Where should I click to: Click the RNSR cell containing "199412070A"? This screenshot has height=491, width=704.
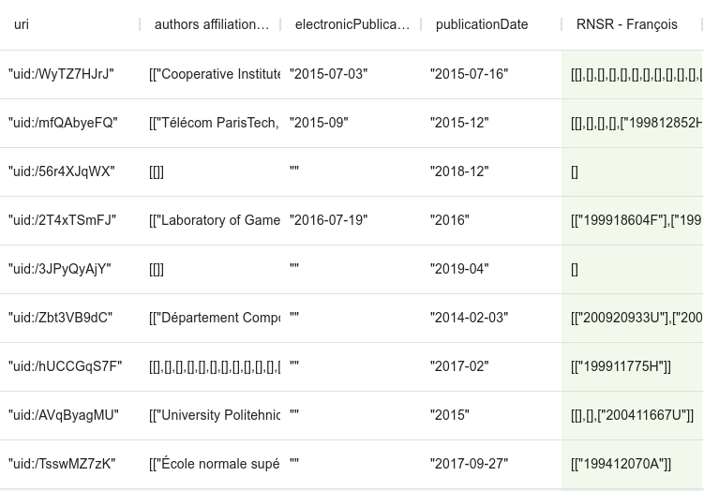[621, 464]
